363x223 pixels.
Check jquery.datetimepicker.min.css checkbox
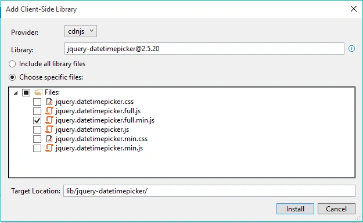click(37, 139)
